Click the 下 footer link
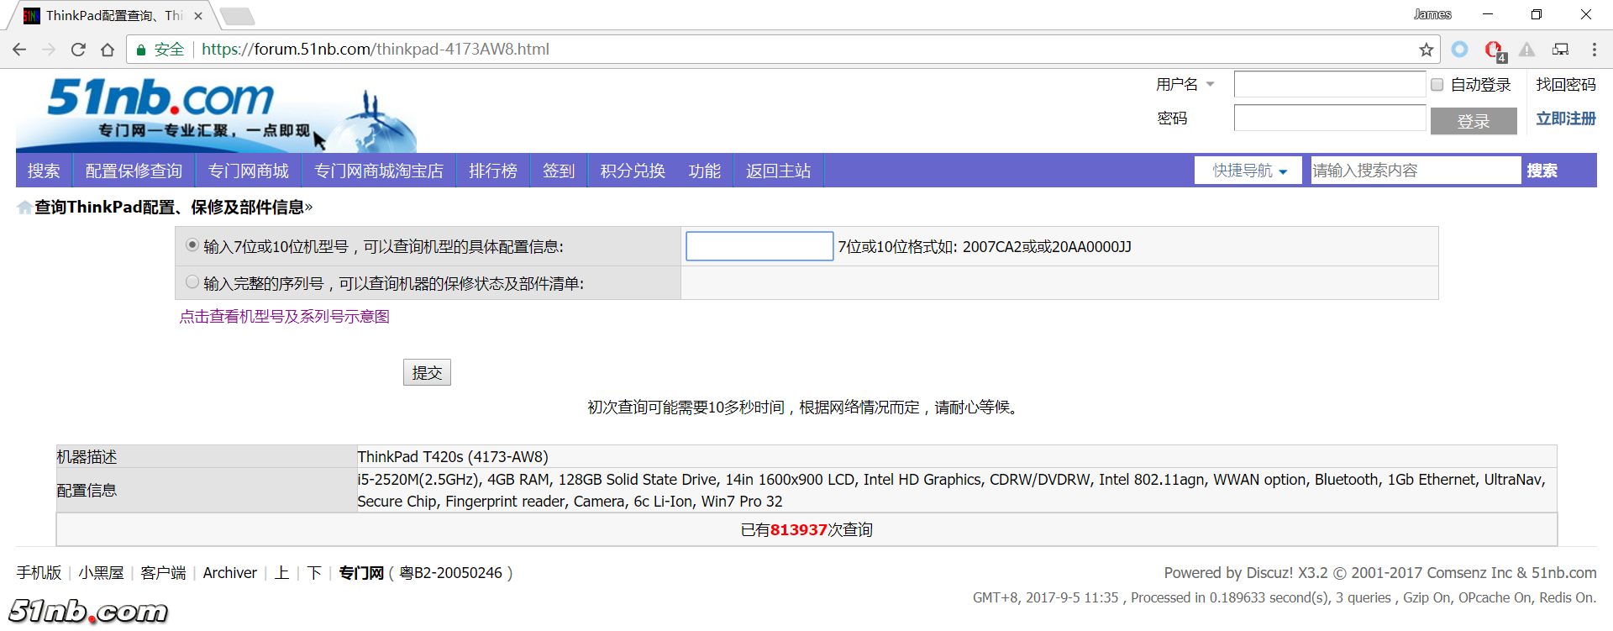The width and height of the screenshot is (1613, 631). (314, 573)
